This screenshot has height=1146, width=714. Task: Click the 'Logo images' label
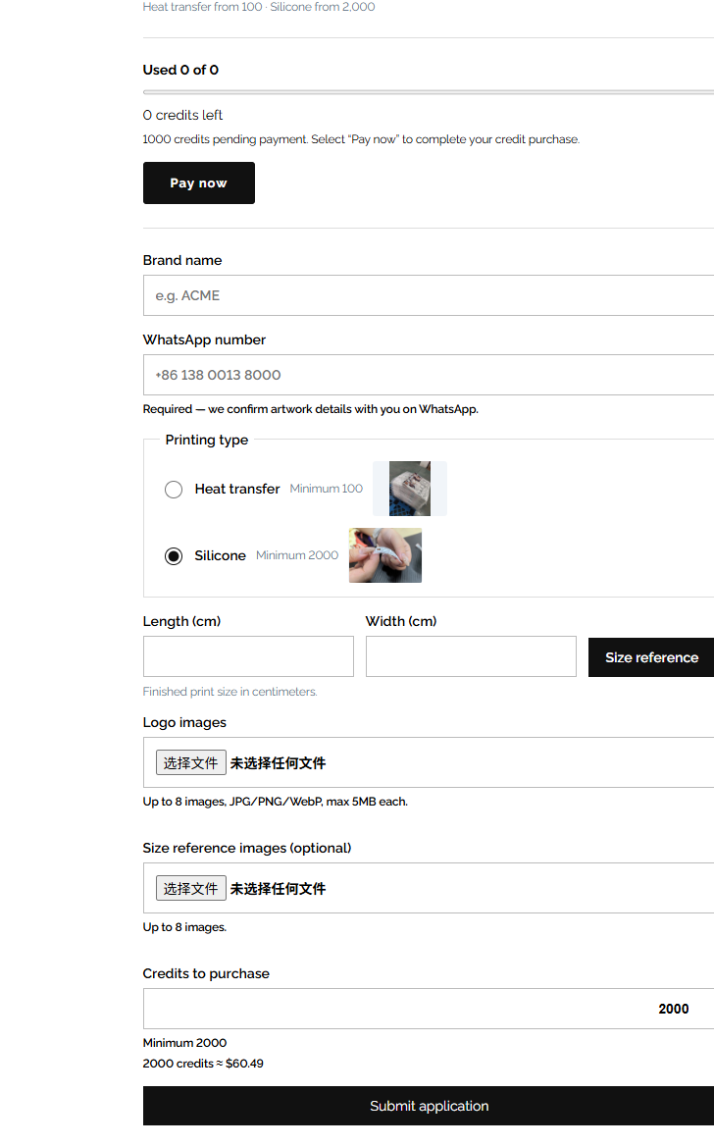pyautogui.click(x=185, y=722)
